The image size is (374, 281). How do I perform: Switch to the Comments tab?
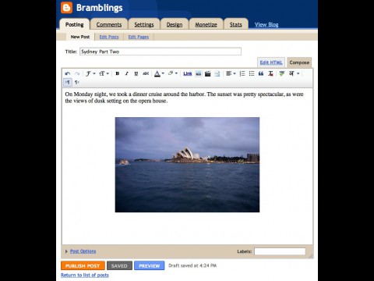click(x=109, y=25)
